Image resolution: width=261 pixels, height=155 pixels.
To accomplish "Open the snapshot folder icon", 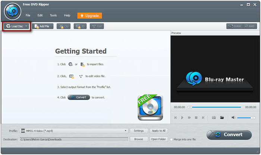I will tap(222, 118).
